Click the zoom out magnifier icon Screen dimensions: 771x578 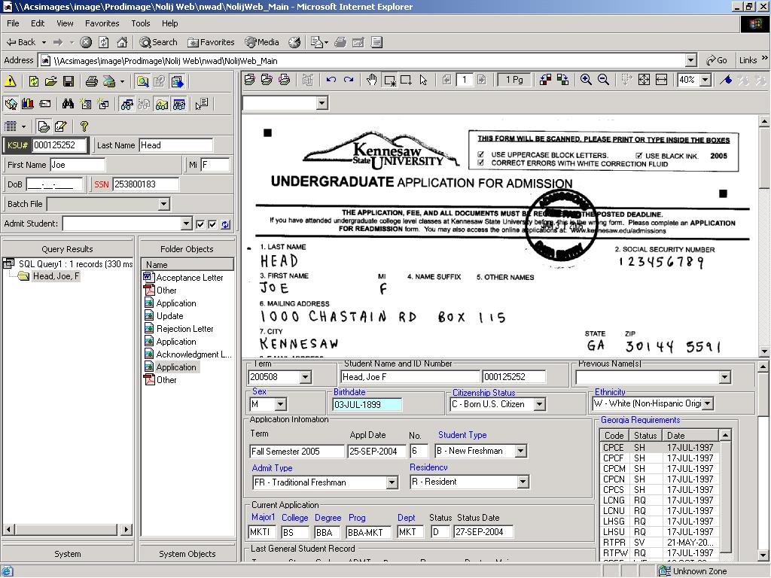pos(603,80)
